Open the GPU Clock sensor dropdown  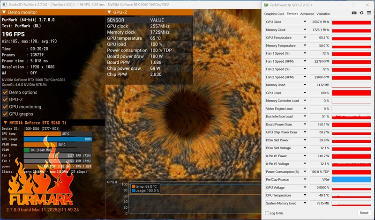pos(306,22)
